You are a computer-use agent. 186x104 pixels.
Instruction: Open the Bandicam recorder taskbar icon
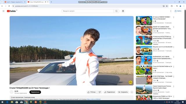point(45,102)
